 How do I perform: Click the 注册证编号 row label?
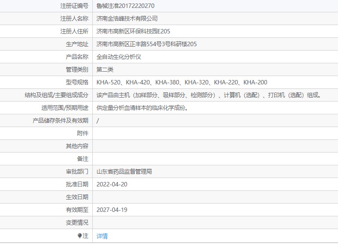click(x=74, y=6)
